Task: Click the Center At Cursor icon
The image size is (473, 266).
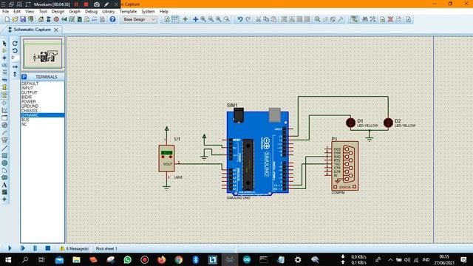Action: click(195, 19)
